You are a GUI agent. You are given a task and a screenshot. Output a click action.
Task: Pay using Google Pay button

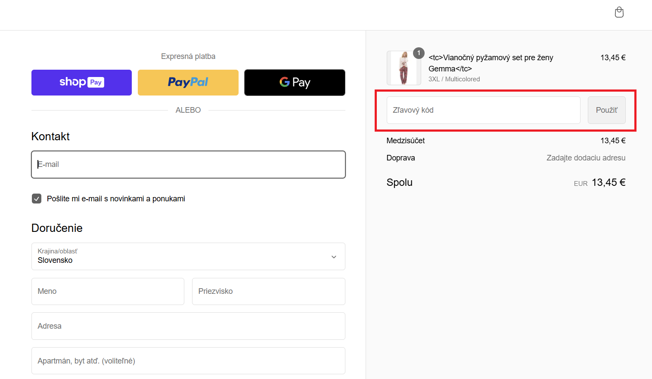(295, 83)
